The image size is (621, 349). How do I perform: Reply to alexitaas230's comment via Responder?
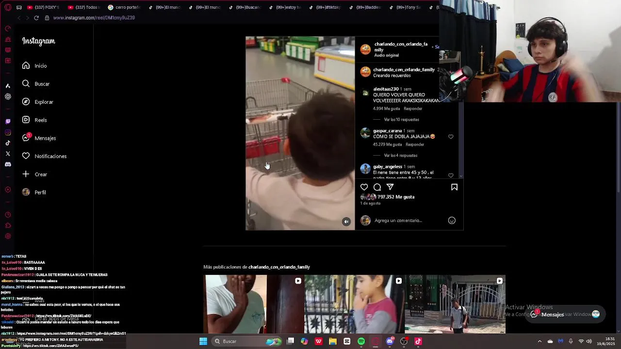(x=413, y=109)
